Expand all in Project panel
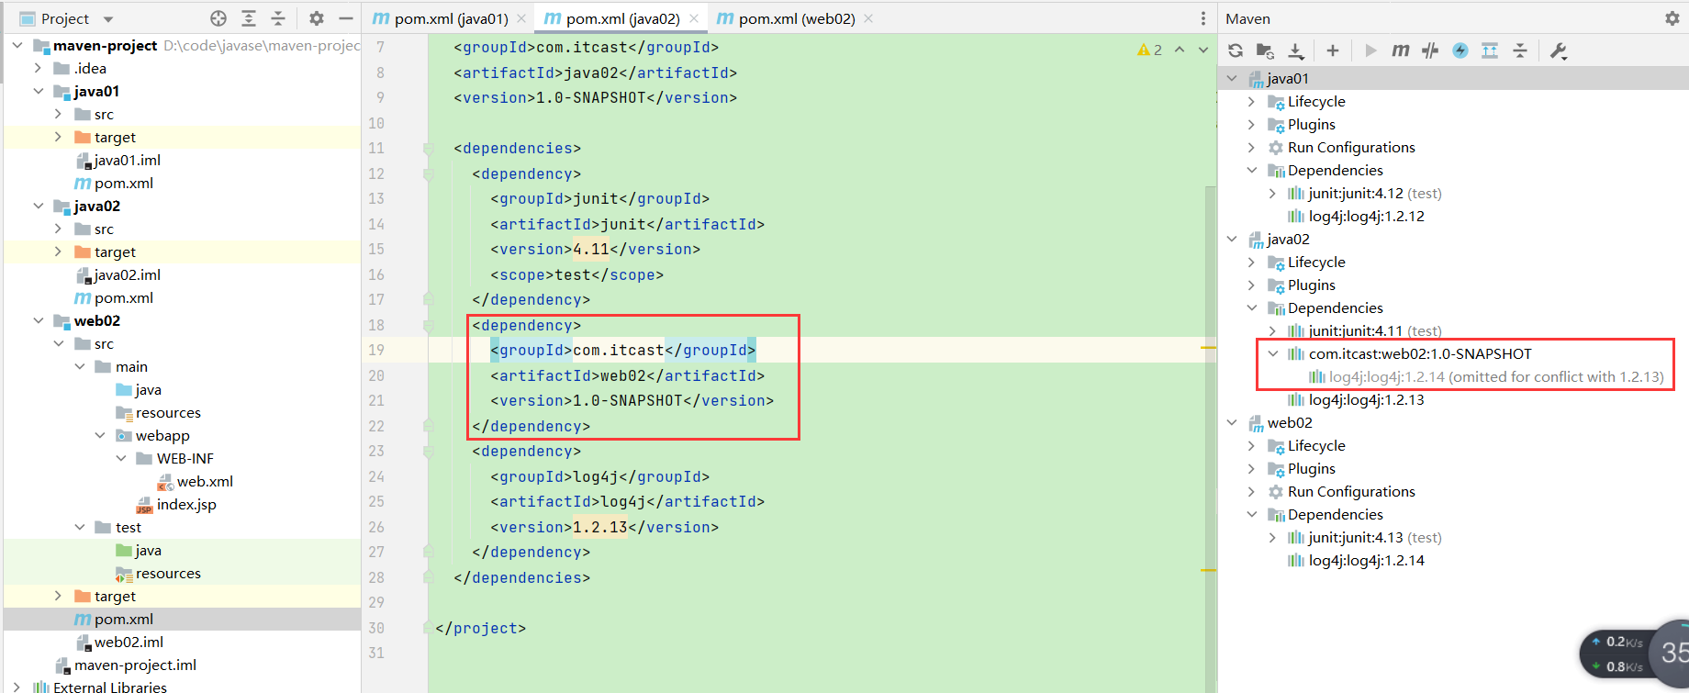The height and width of the screenshot is (693, 1689). [x=249, y=18]
